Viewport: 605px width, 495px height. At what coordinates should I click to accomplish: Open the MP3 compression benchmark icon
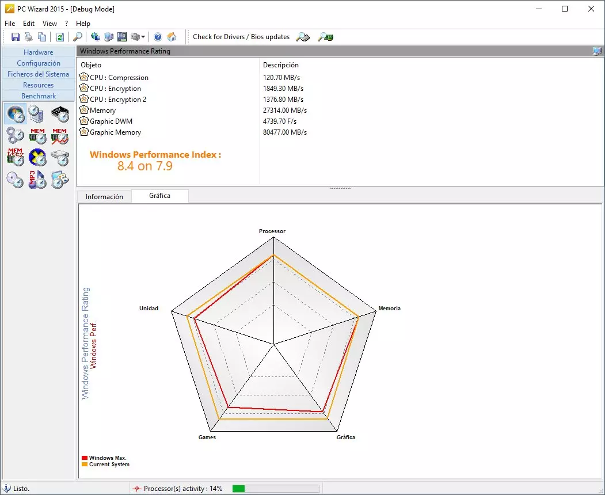coord(37,179)
